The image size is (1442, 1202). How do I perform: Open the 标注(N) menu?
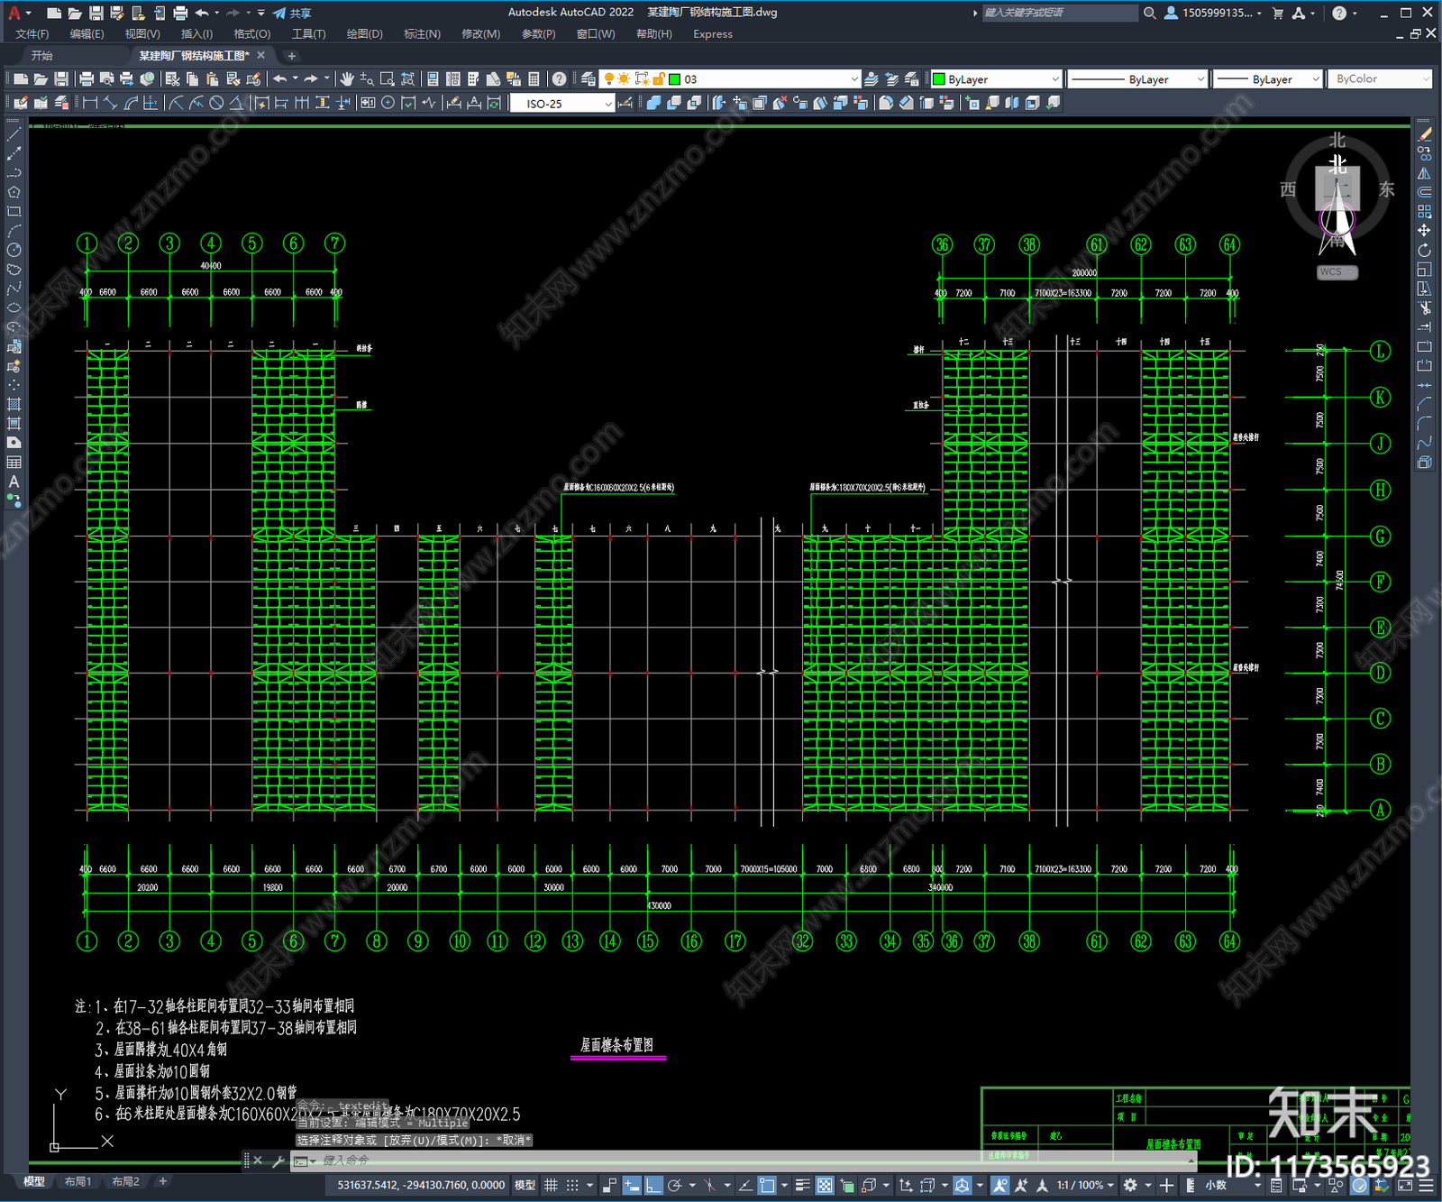pyautogui.click(x=422, y=34)
